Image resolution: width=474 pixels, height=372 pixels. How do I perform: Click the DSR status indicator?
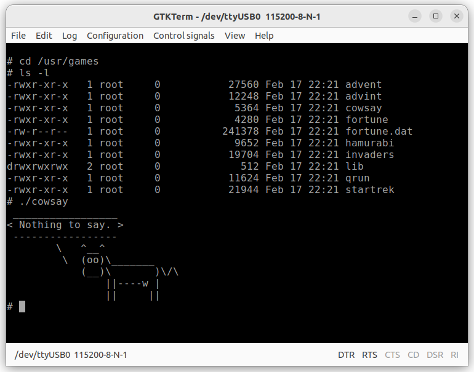tap(435, 355)
